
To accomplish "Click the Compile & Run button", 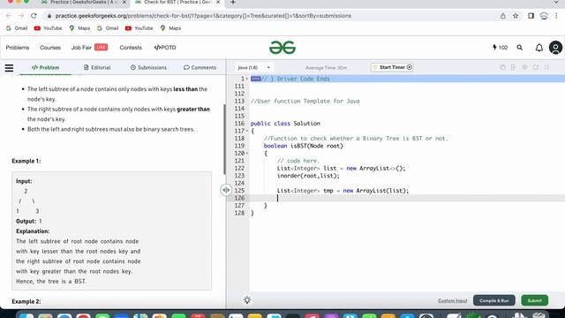I will click(494, 300).
